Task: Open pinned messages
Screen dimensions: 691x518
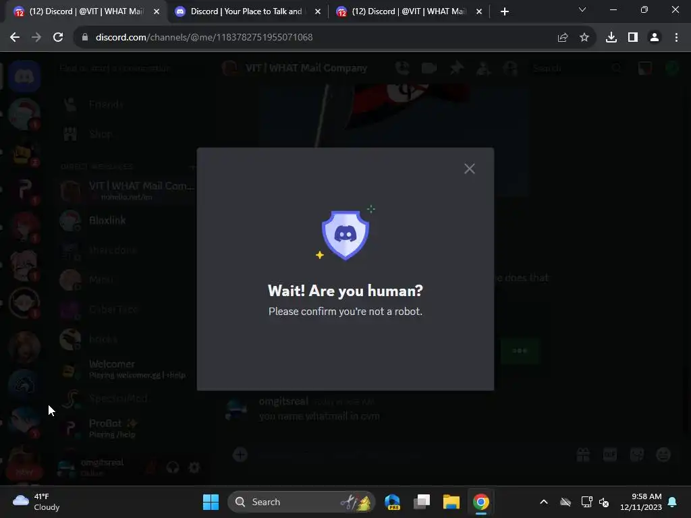Action: 457,68
